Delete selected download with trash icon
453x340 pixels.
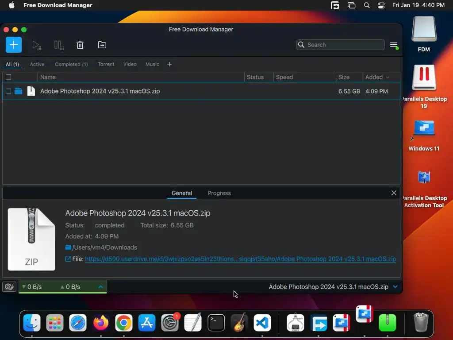(x=80, y=45)
